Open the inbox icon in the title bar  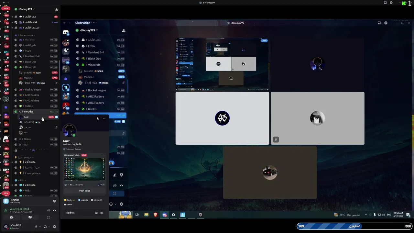(385, 3)
